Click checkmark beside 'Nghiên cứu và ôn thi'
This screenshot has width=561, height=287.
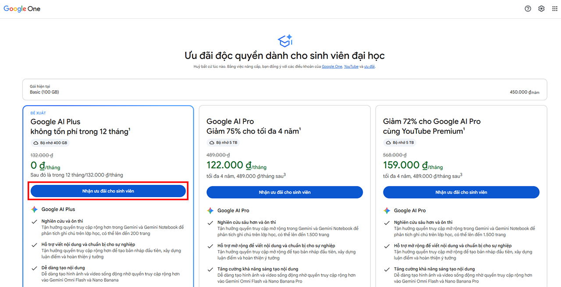tap(34, 222)
